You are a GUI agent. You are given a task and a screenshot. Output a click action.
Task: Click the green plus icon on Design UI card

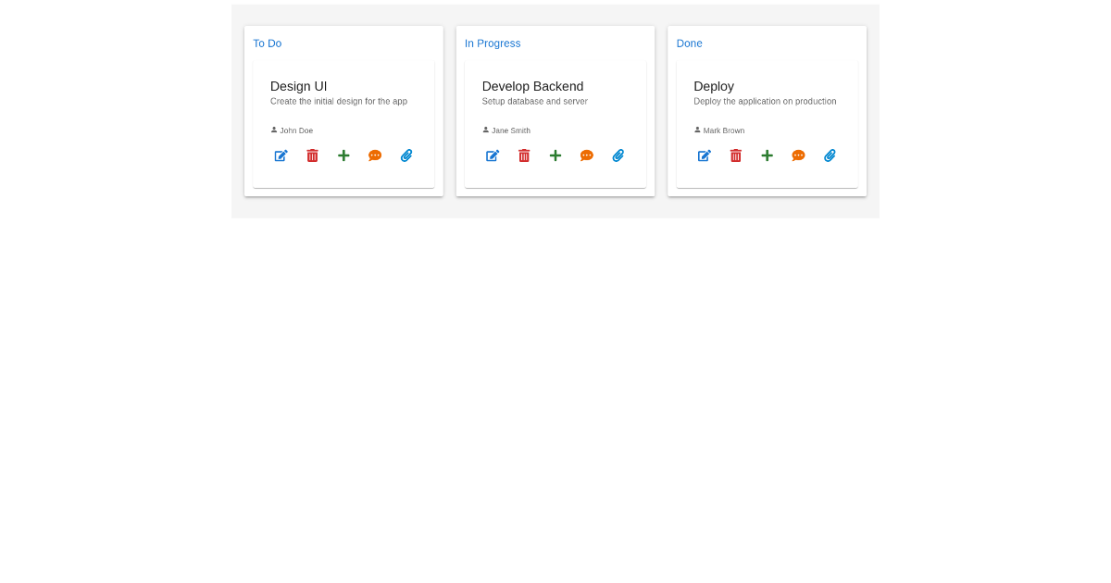(343, 155)
